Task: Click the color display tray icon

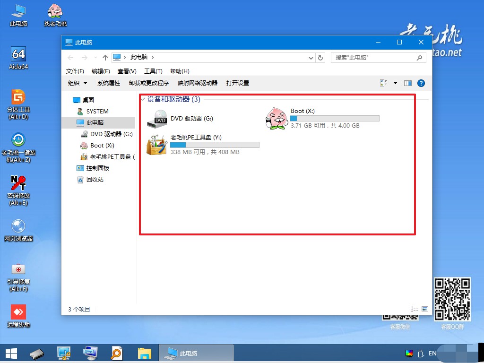Action: pos(409,354)
